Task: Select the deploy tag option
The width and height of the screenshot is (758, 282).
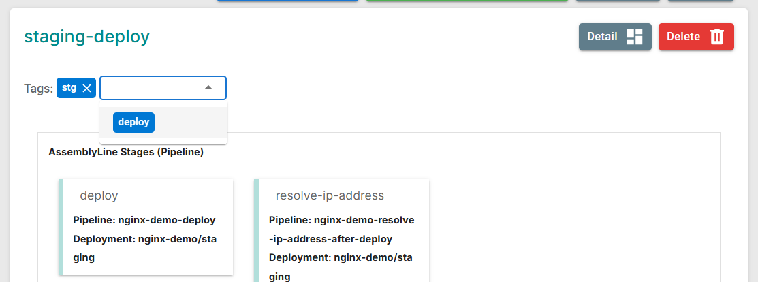Action: [133, 123]
